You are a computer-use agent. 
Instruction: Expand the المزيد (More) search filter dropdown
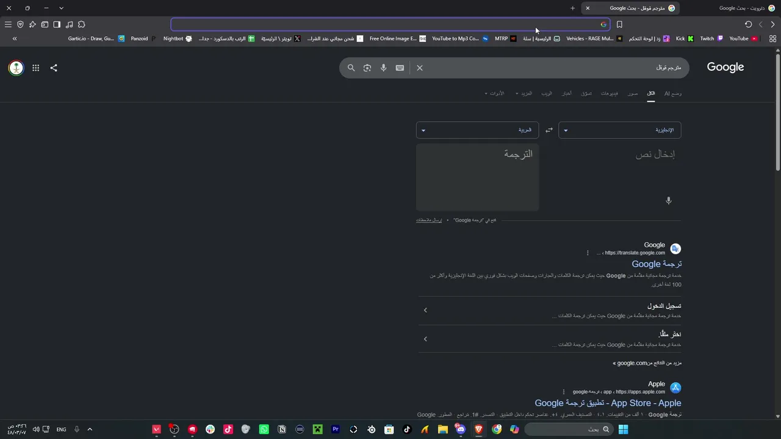pos(524,93)
